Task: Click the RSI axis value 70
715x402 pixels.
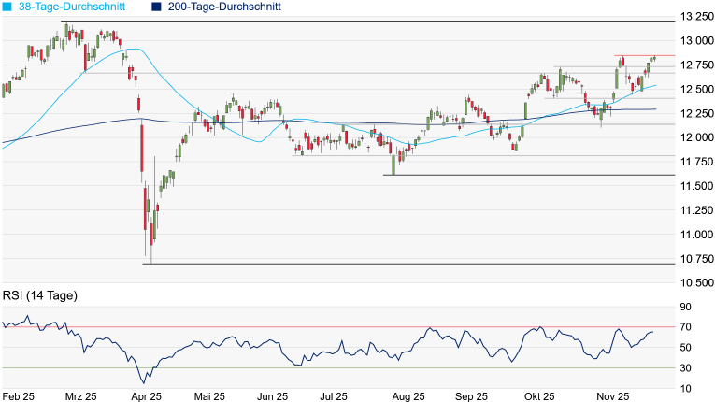Action: [685, 327]
